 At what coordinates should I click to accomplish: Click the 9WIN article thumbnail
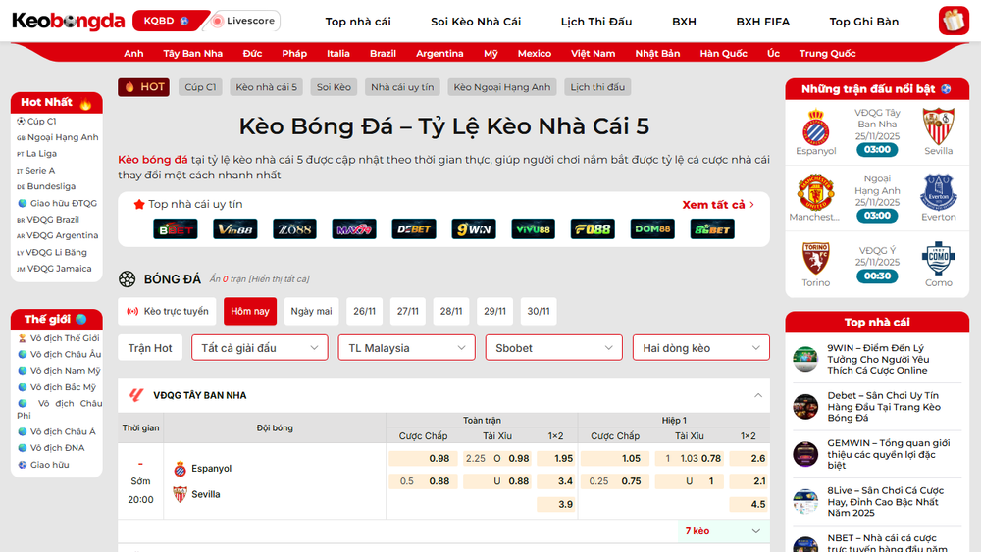[x=805, y=360]
